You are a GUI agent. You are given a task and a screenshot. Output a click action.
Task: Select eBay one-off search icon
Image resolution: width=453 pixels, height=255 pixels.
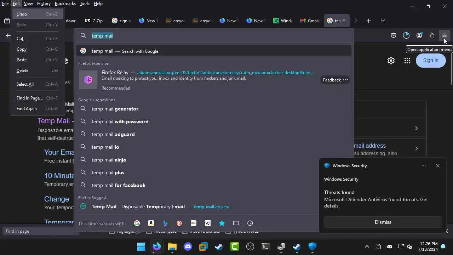tap(194, 223)
